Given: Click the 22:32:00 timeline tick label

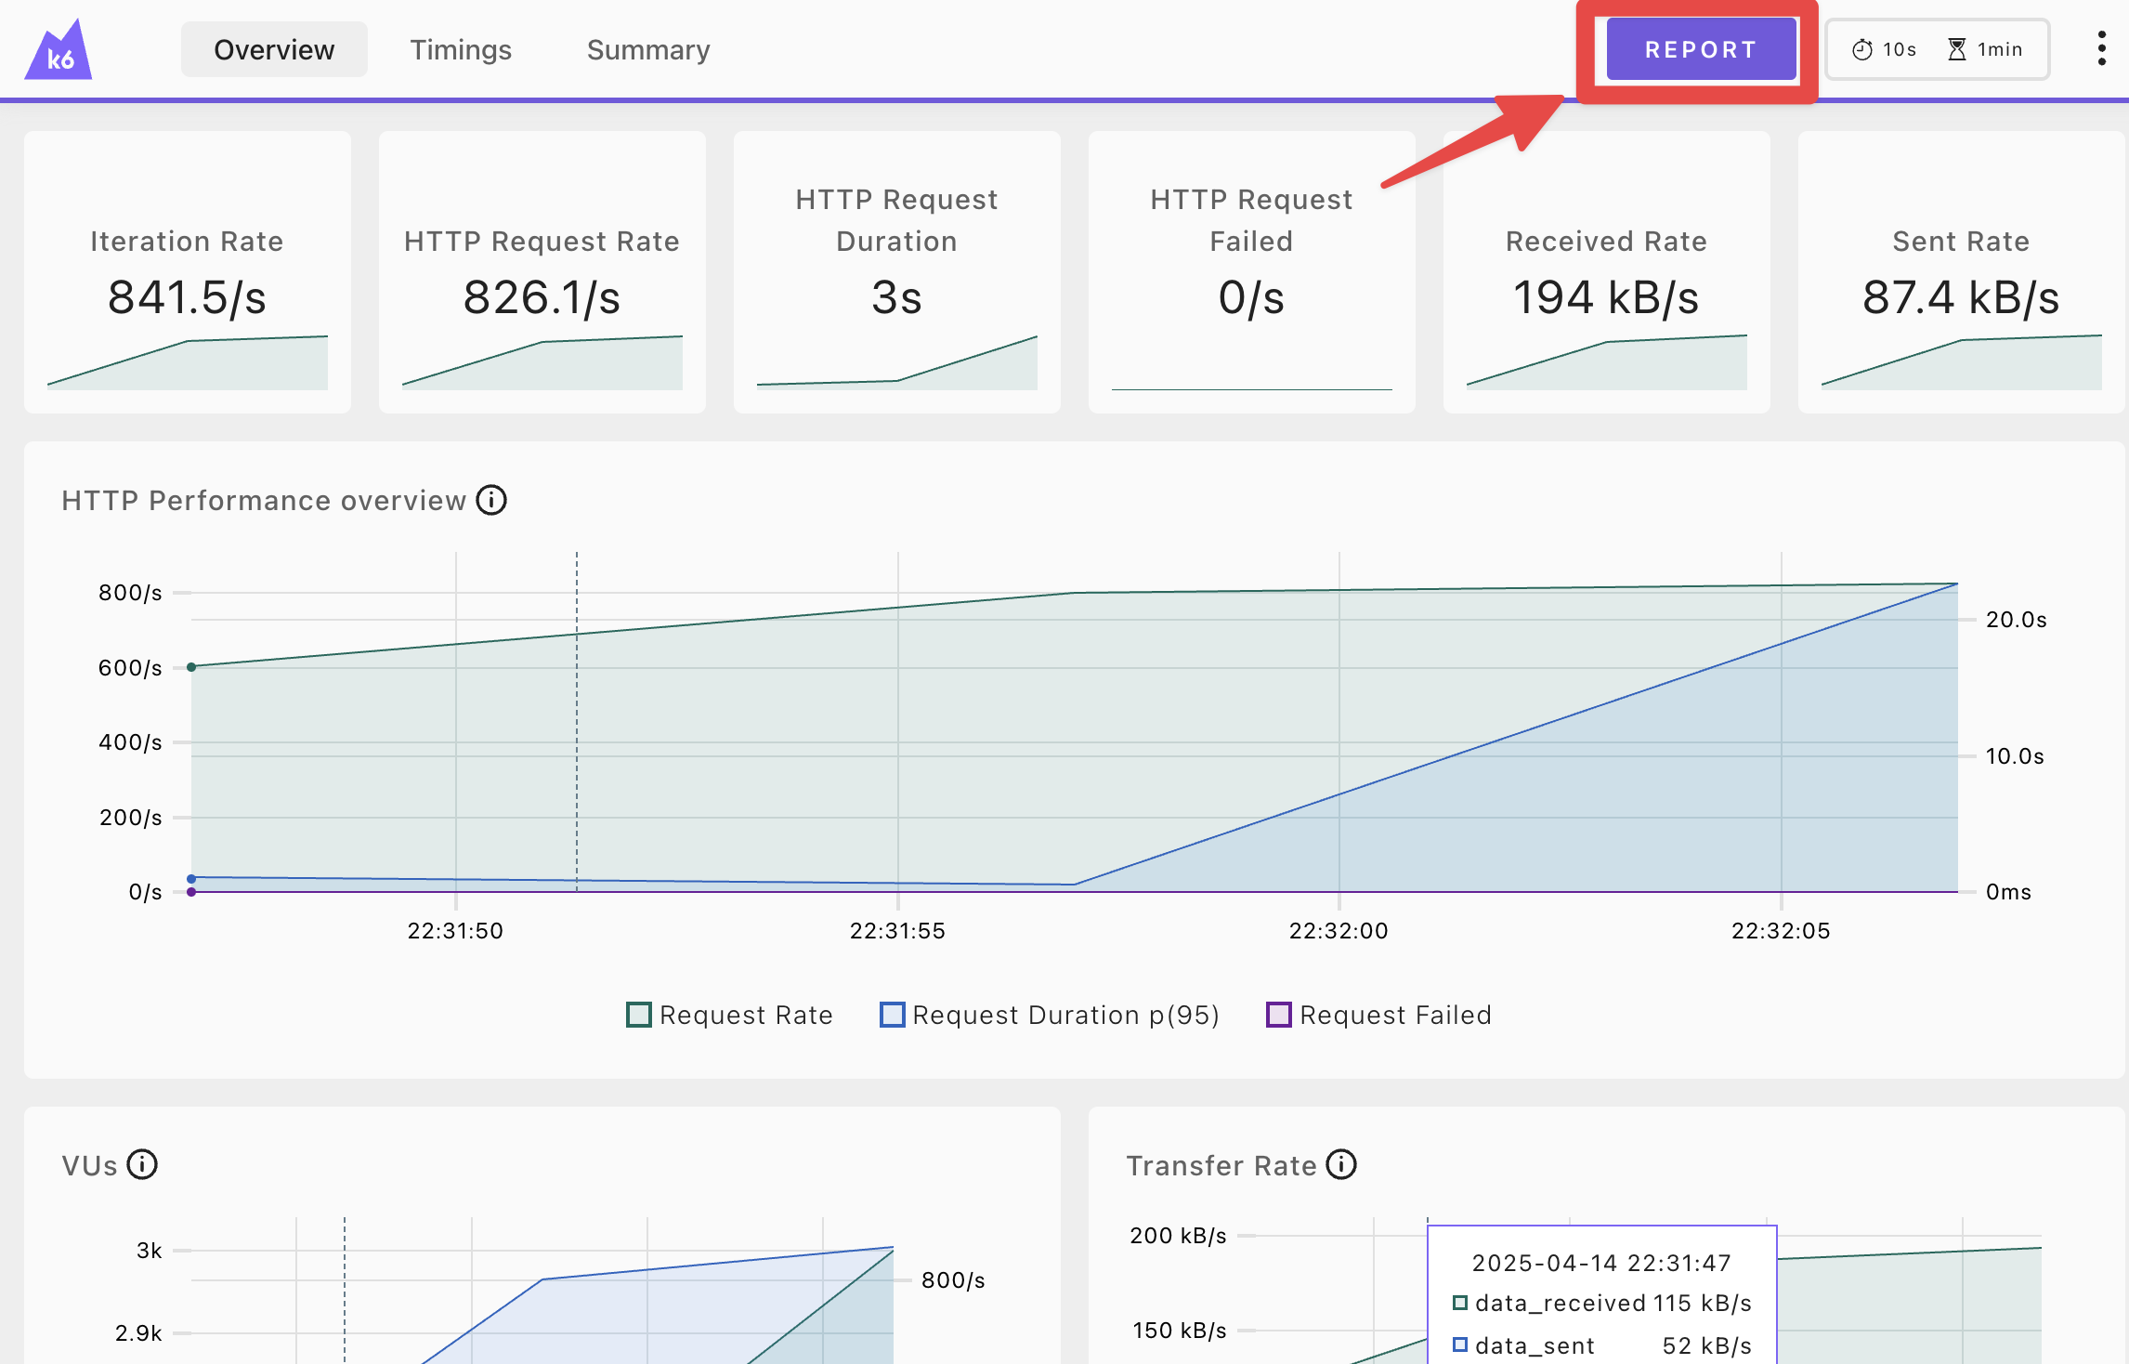Looking at the screenshot, I should pyautogui.click(x=1339, y=931).
